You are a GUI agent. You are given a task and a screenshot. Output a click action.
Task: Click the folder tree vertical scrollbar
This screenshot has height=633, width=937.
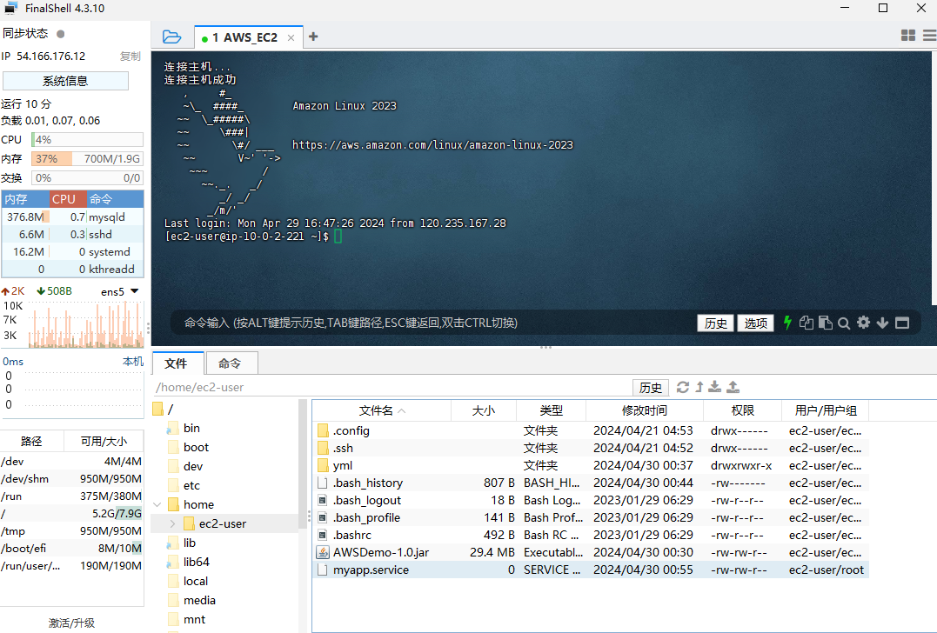[x=303, y=463]
